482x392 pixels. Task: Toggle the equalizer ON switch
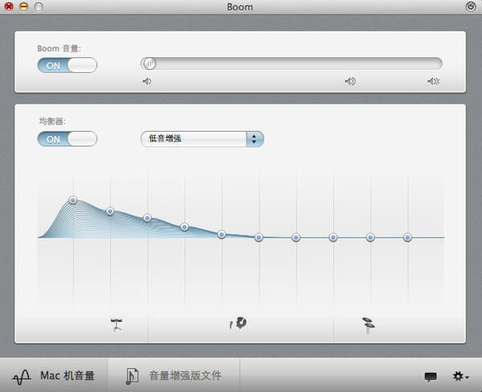click(67, 139)
